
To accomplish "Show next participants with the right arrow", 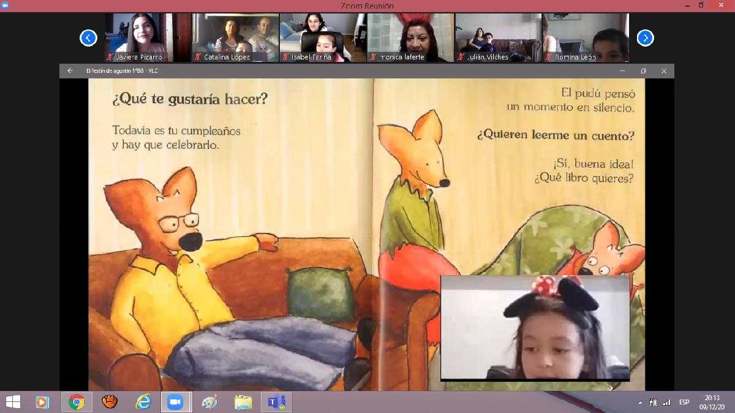I will tap(645, 38).
